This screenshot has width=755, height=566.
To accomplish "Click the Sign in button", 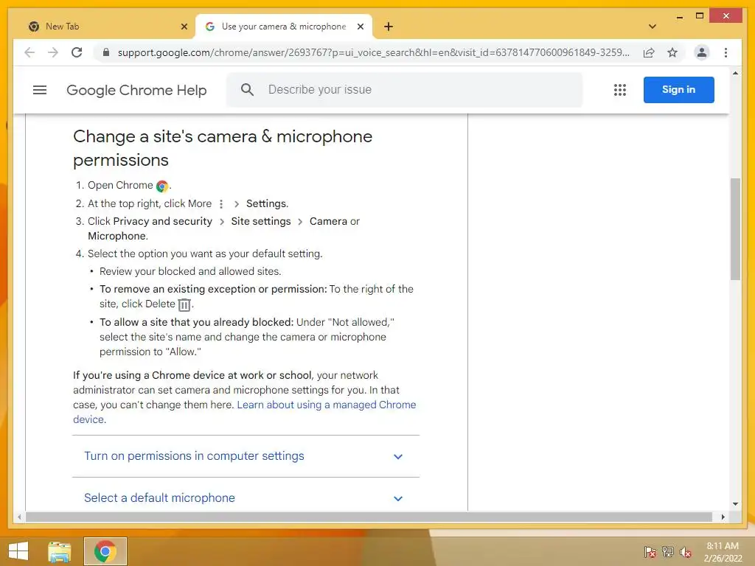I will point(678,89).
